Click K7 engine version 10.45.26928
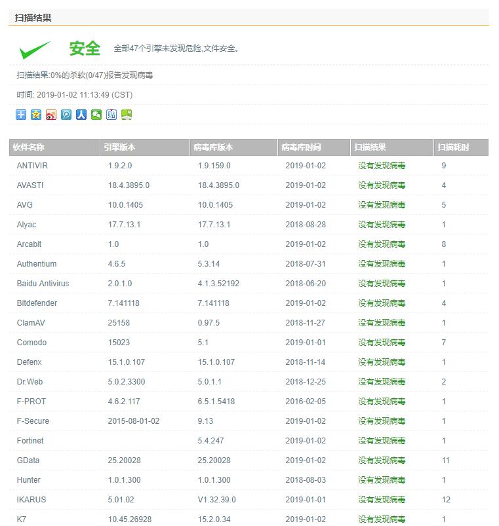The image size is (499, 526). [x=130, y=519]
